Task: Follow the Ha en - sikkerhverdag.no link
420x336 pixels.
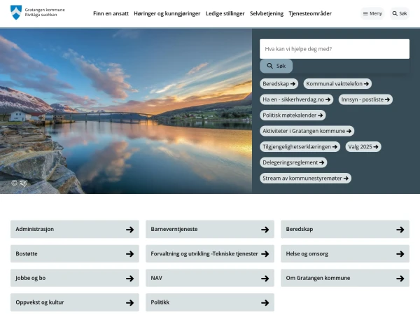Action: pos(297,99)
